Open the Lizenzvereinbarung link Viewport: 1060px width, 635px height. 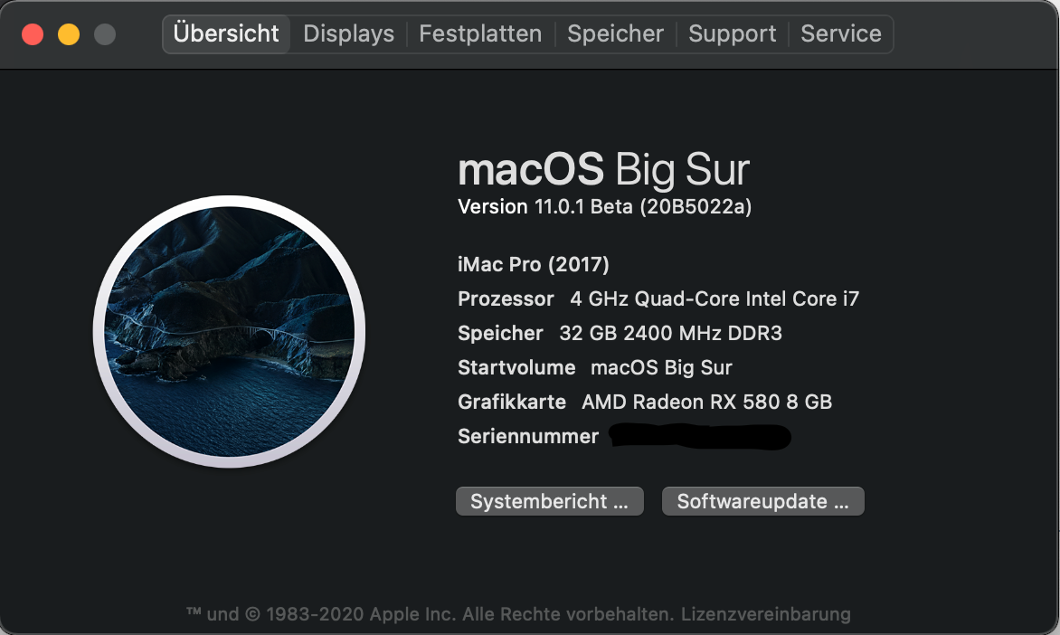766,614
